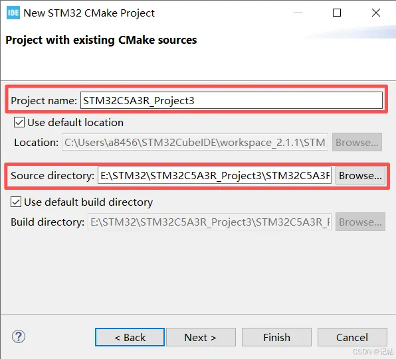Click the Project with existing CMake sources heading
The height and width of the screenshot is (359, 396).
101,40
